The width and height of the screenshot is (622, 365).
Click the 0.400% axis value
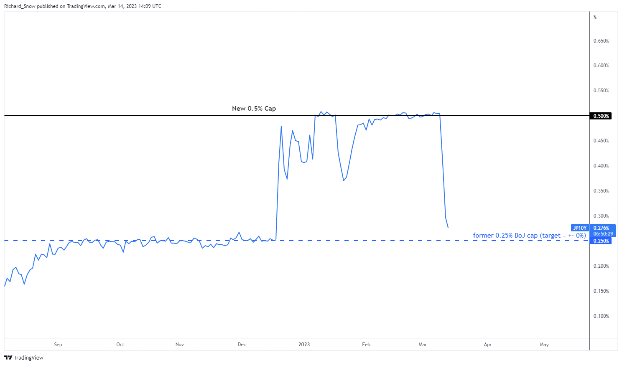[x=601, y=166]
